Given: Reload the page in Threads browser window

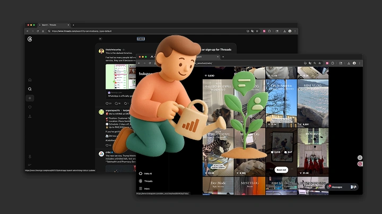Looking at the screenshot, I should point(38,31).
